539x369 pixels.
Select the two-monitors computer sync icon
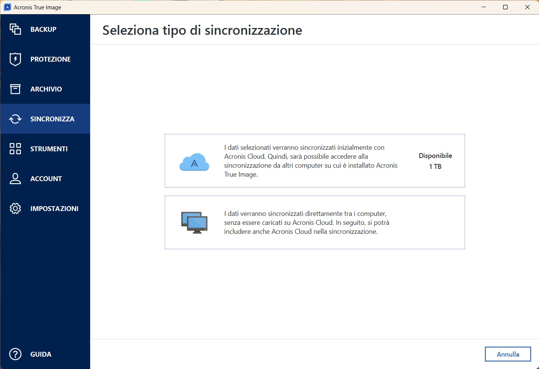point(194,223)
